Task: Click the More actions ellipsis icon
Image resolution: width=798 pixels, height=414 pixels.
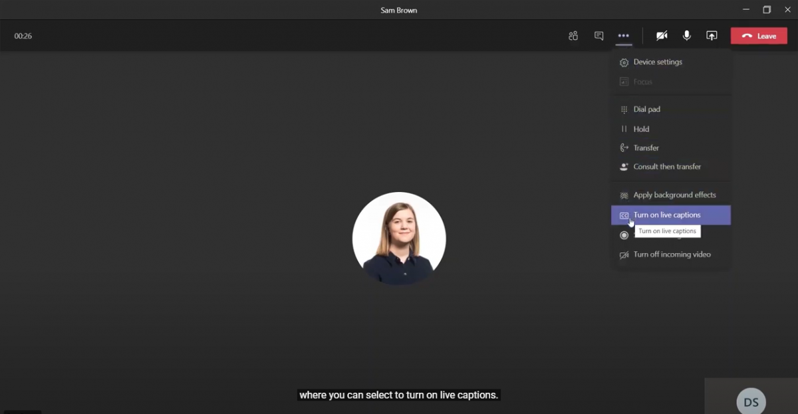Action: [623, 36]
